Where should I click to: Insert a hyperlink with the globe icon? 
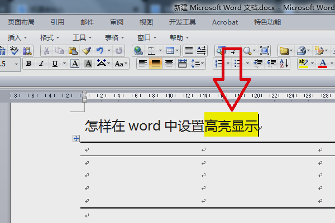138,51
